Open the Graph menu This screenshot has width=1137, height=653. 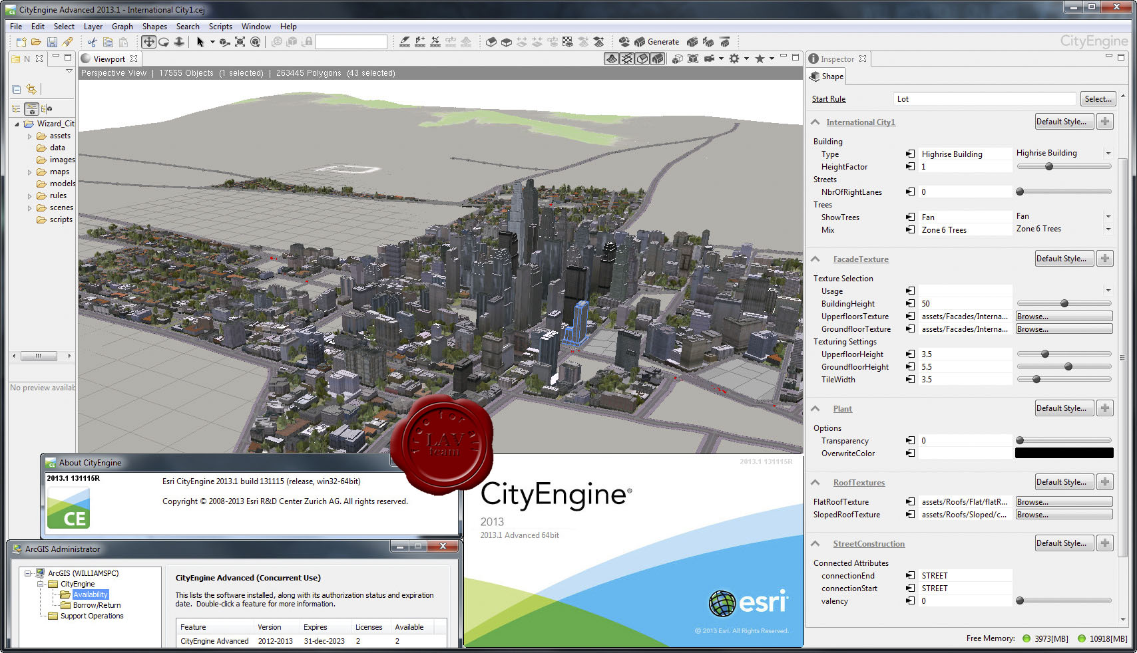click(x=122, y=27)
